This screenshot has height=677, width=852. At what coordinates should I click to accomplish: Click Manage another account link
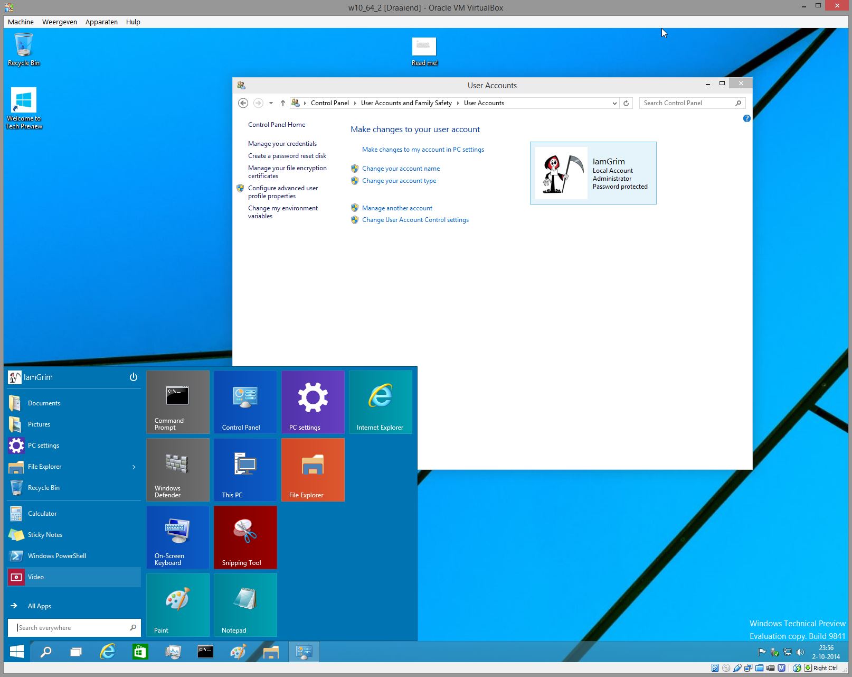coord(397,208)
